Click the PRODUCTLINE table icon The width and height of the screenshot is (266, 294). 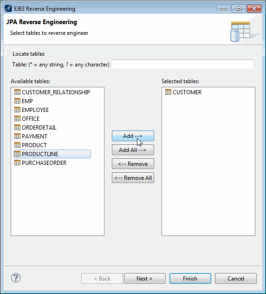click(17, 154)
